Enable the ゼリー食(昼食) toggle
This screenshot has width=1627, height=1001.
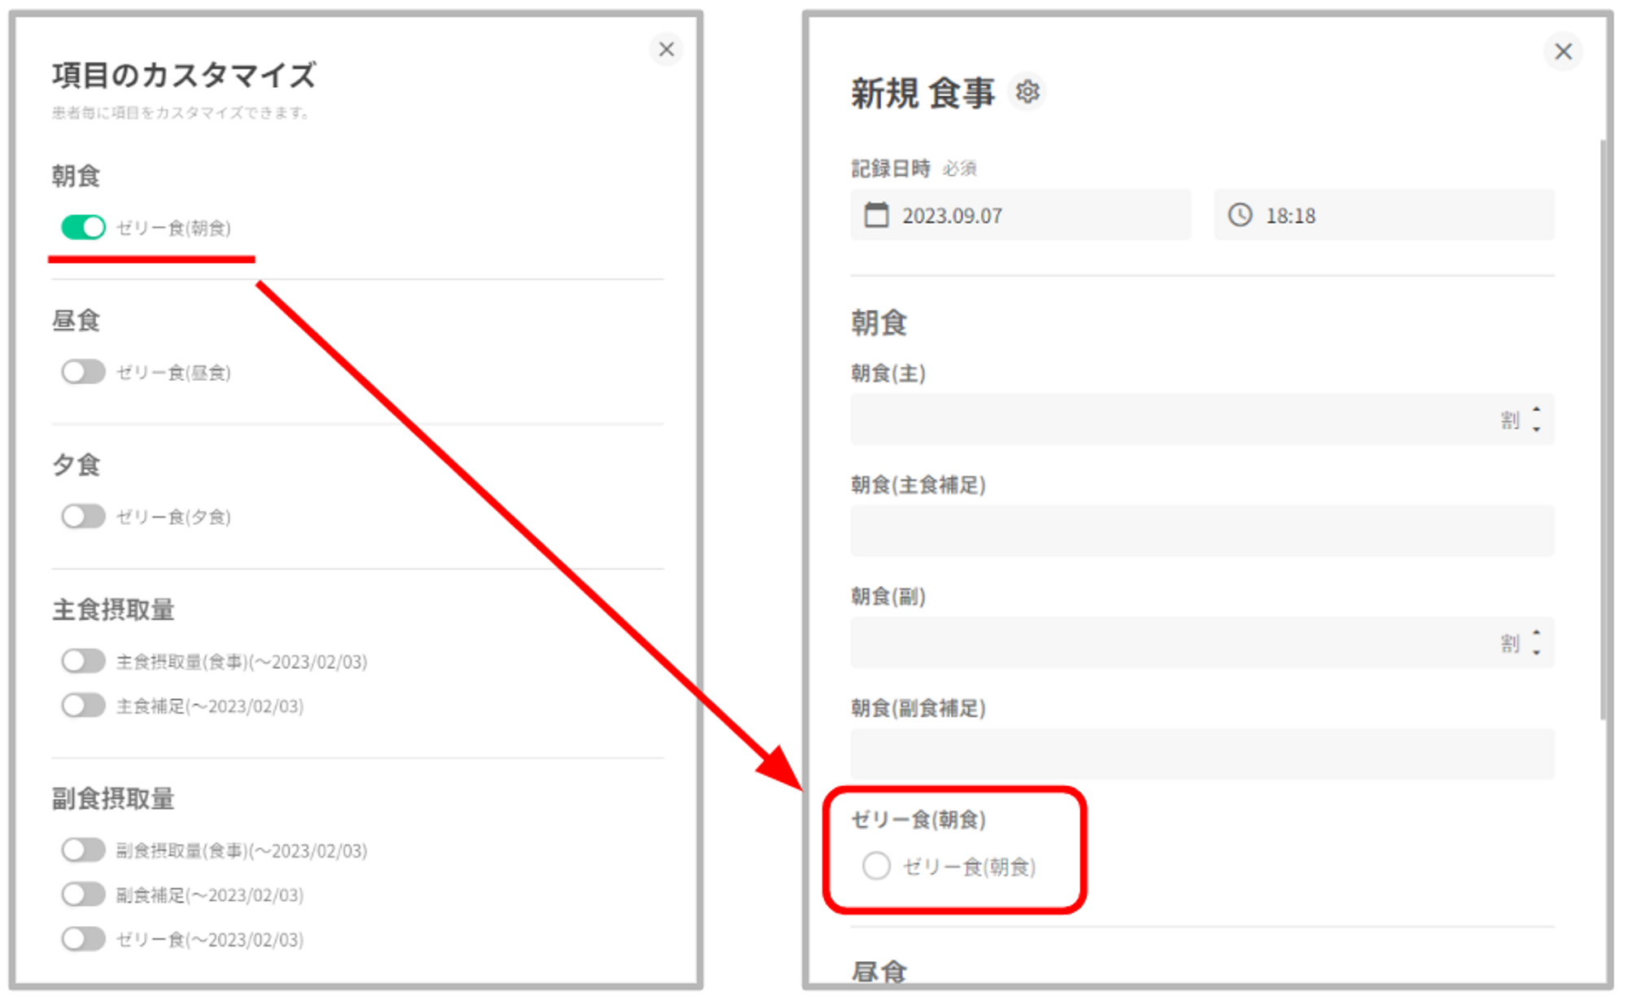coord(83,372)
